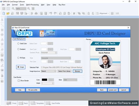Click the Paste clipboard icon

[69, 13]
